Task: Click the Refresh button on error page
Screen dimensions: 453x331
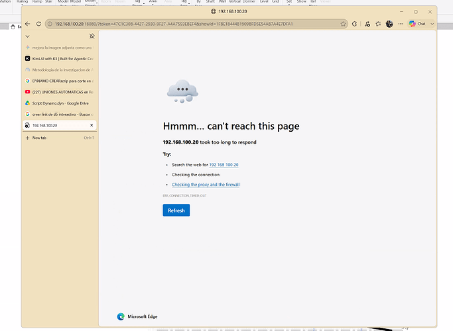Action: 176,211
